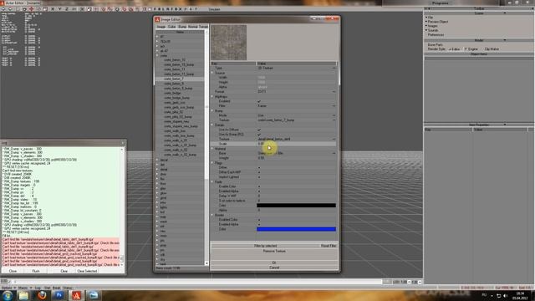Pick the blue Border Color swatch
The width and height of the screenshot is (535, 301).
296,229
